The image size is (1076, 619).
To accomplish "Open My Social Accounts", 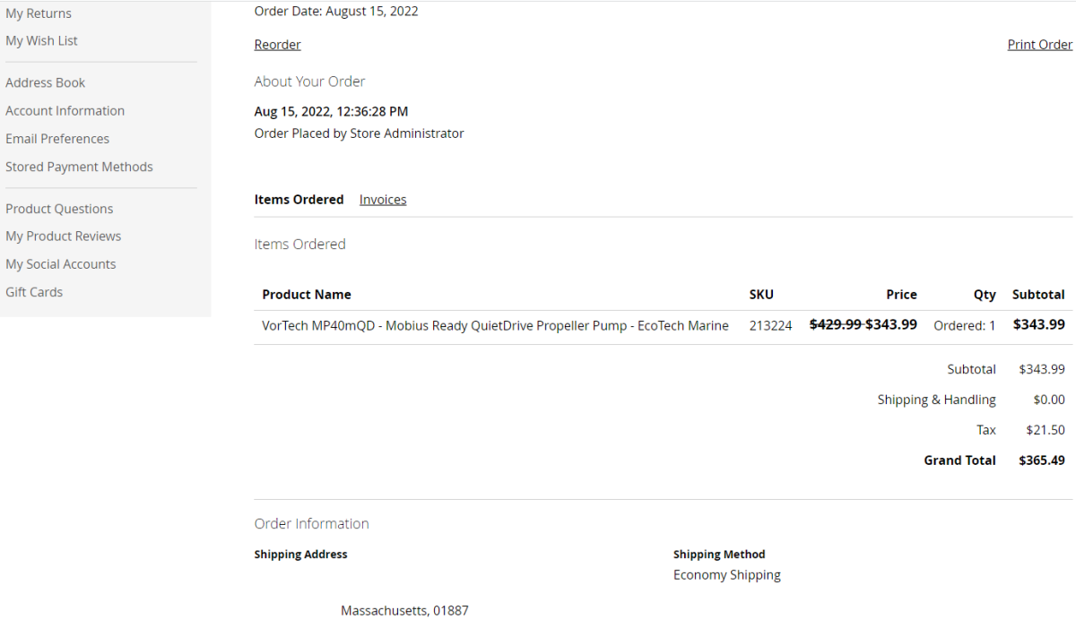I will coord(61,264).
